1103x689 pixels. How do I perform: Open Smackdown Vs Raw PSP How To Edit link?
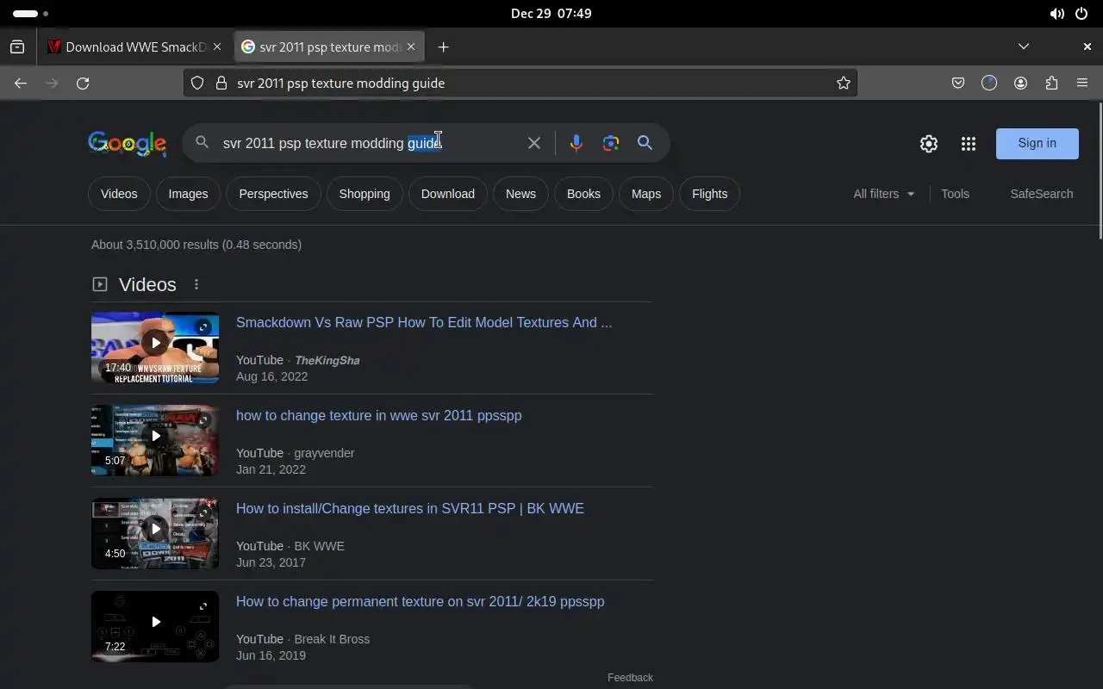[424, 322]
